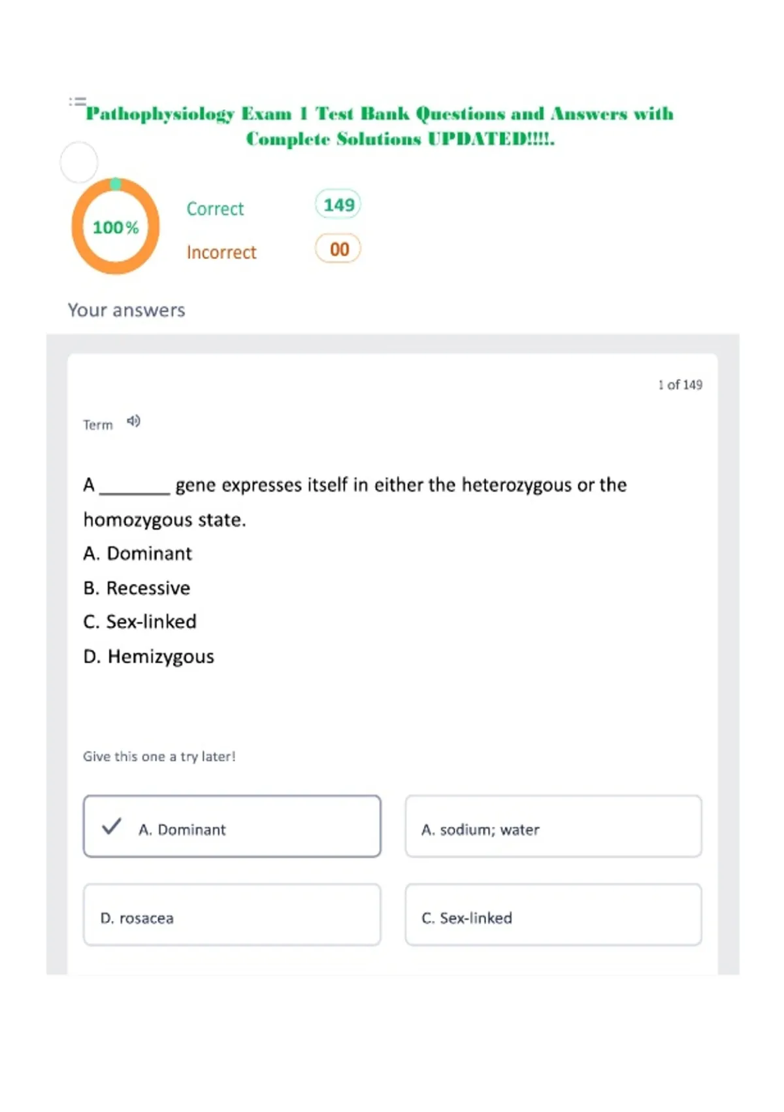
Task: Choose the 'A. sodium; water' answer option
Action: pyautogui.click(x=553, y=826)
